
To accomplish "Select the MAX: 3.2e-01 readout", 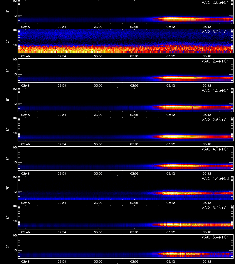I will 215,32.
